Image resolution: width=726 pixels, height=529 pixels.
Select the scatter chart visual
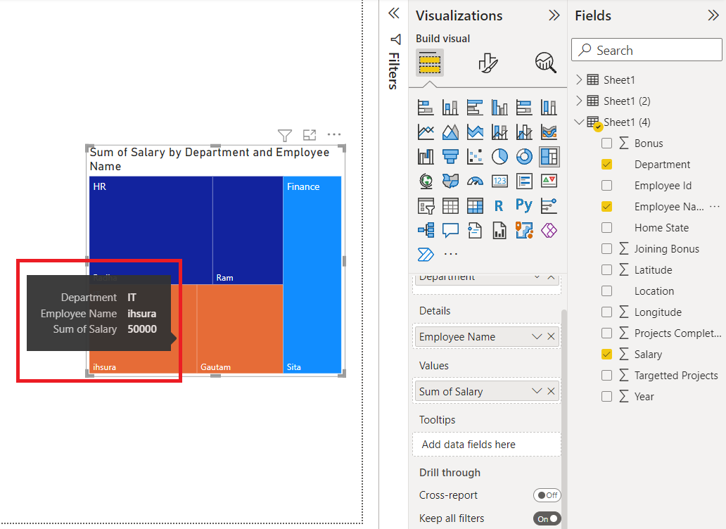click(x=475, y=157)
